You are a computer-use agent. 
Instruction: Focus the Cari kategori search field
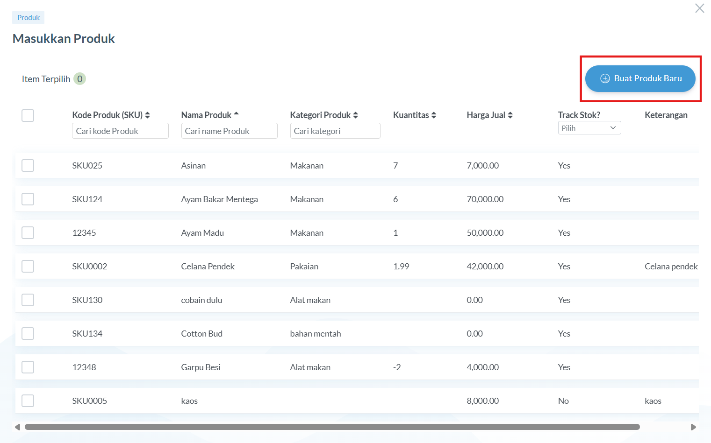[335, 131]
